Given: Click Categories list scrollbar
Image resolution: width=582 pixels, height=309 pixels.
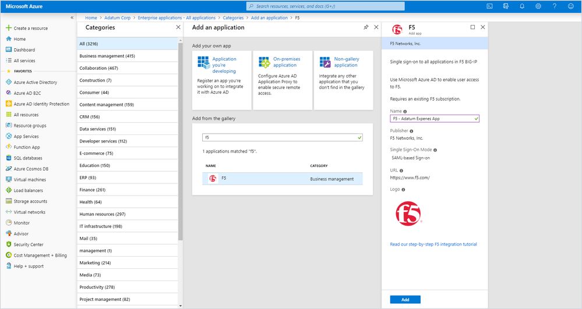Looking at the screenshot, I should (x=181, y=141).
